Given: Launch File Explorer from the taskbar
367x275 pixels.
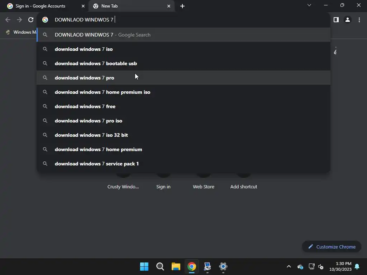Looking at the screenshot, I should (176, 266).
